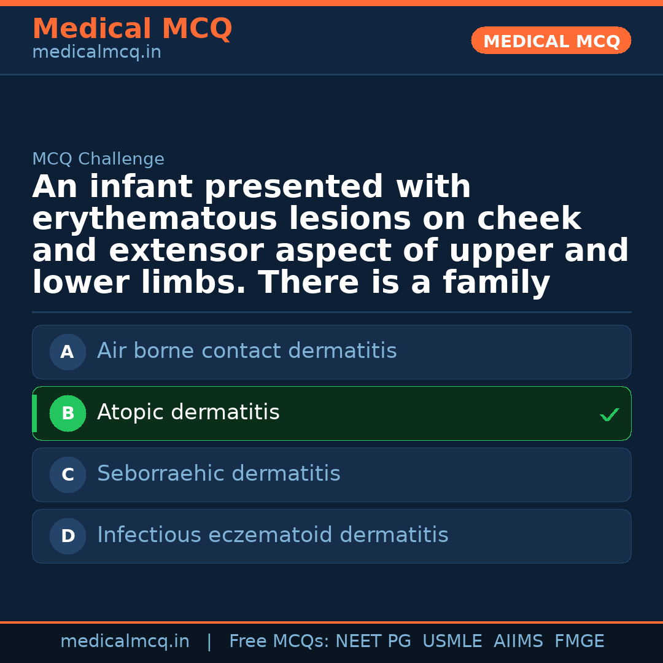Viewport: 663px width, 663px height.
Task: Select the Atopic dermatitis answer text
Action: click(188, 413)
